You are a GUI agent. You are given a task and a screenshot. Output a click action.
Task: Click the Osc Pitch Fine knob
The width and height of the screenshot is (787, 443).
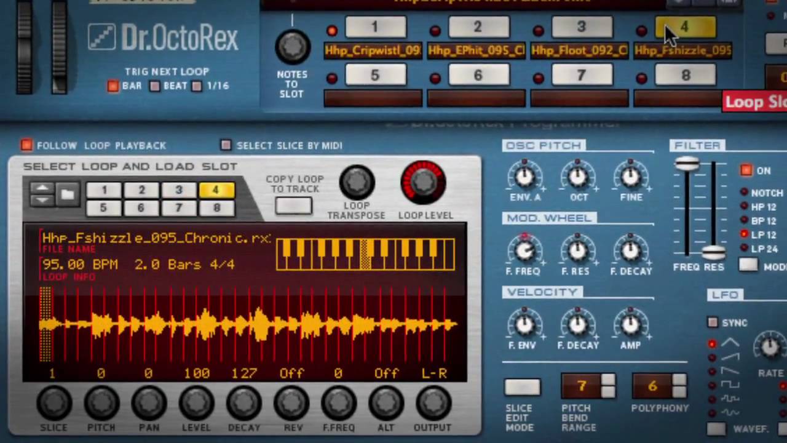[x=630, y=177]
